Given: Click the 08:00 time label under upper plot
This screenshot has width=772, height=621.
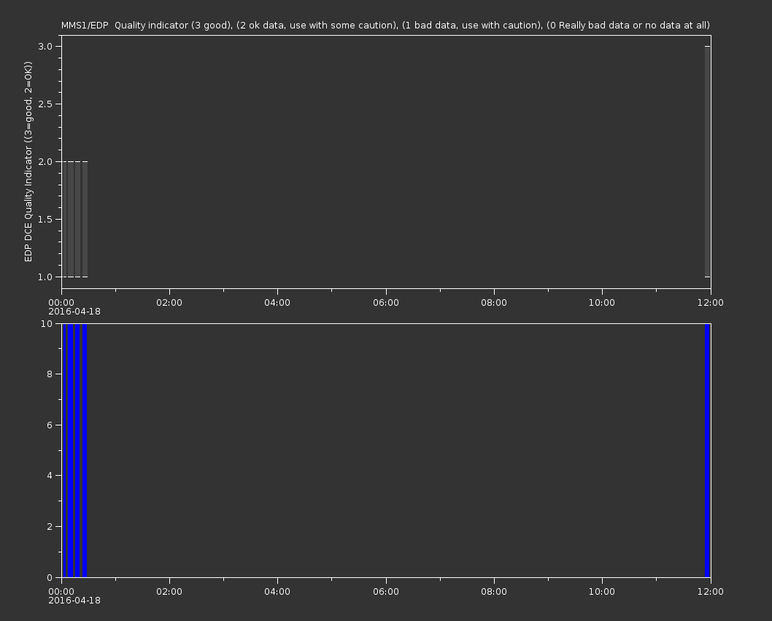Looking at the screenshot, I should pos(494,302).
